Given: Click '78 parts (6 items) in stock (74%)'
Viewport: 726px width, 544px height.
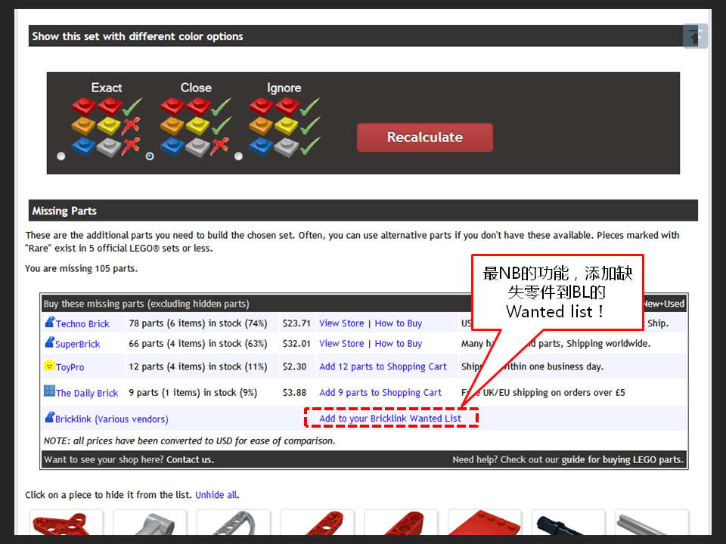Looking at the screenshot, I should click(x=197, y=323).
